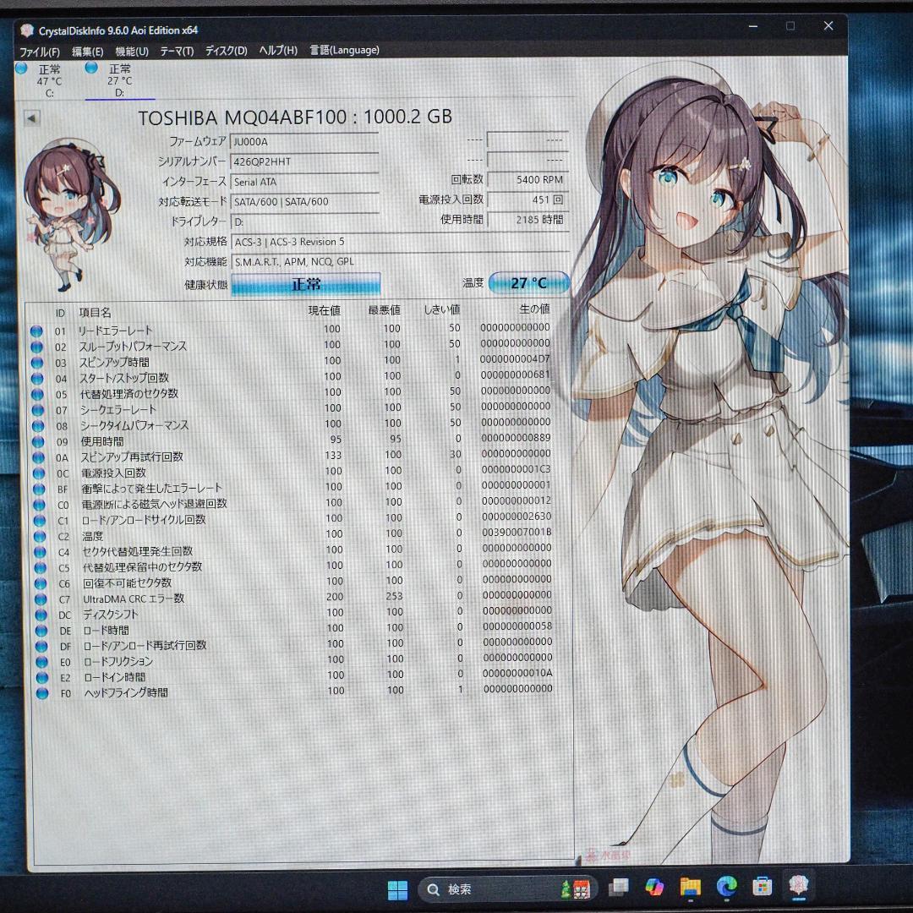Click the status orb for 05 代替処理済のセクタ数
Viewport: 913px width, 913px height.
(38, 394)
